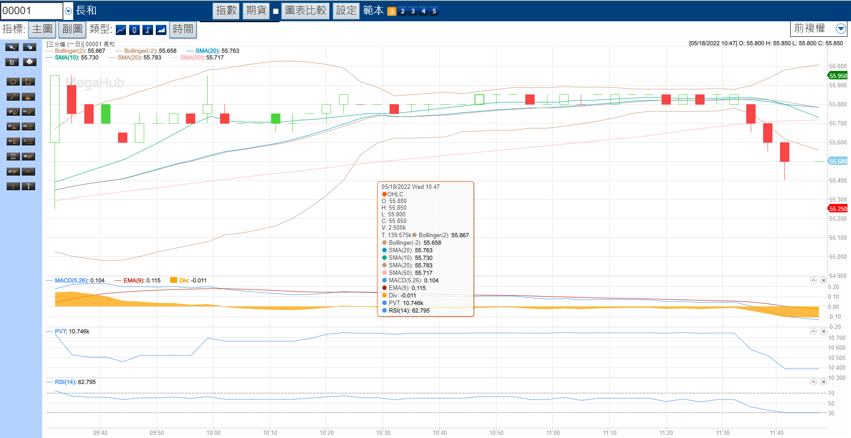
Task: Collapse the MACD indicator panel
Action: pos(813,281)
